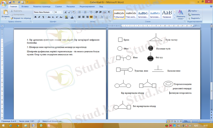Click the Save icon in quick access toolbar
This screenshot has width=213, height=128.
(10, 2)
